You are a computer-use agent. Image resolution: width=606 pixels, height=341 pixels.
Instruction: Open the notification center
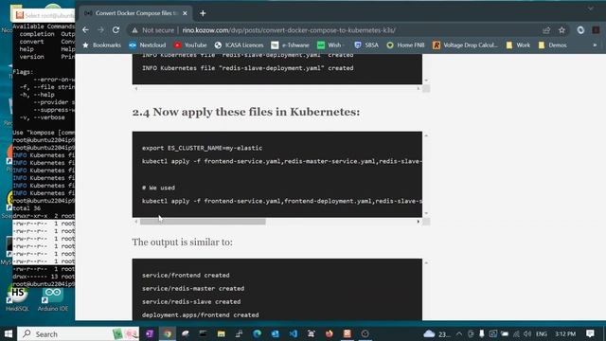[590, 333]
